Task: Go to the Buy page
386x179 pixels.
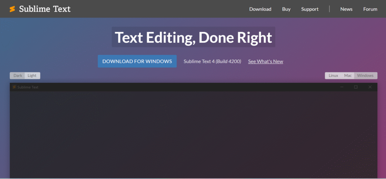Action: pos(286,9)
